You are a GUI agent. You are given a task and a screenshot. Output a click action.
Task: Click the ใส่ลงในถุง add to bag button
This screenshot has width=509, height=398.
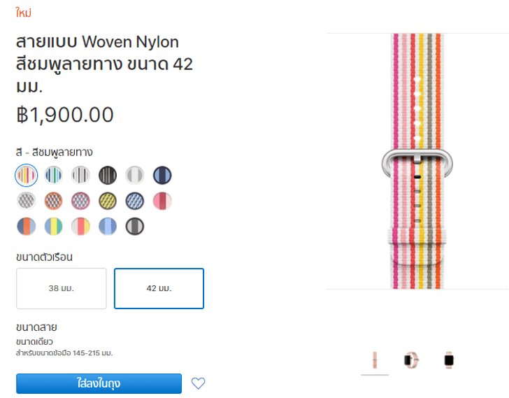[x=99, y=383]
